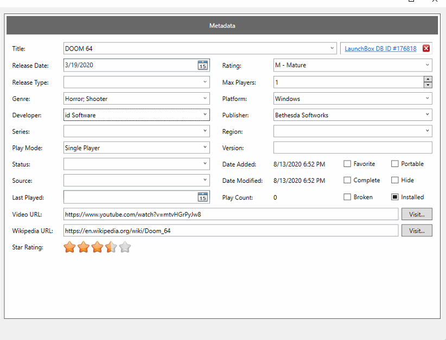Set rating to the fifth star
This screenshot has width=446, height=340.
(x=125, y=247)
